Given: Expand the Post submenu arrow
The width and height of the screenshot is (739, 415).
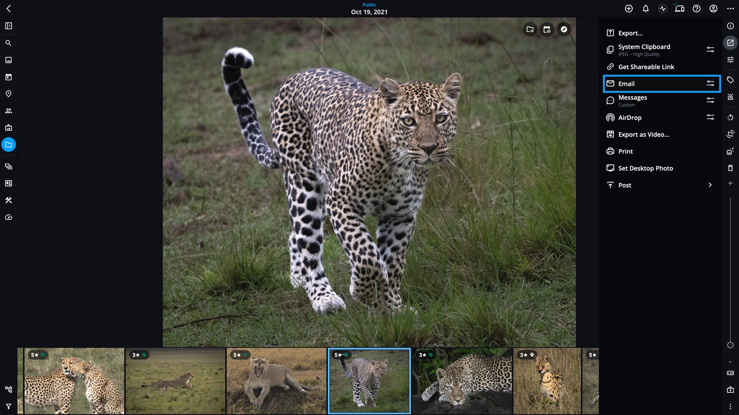Looking at the screenshot, I should pyautogui.click(x=710, y=185).
